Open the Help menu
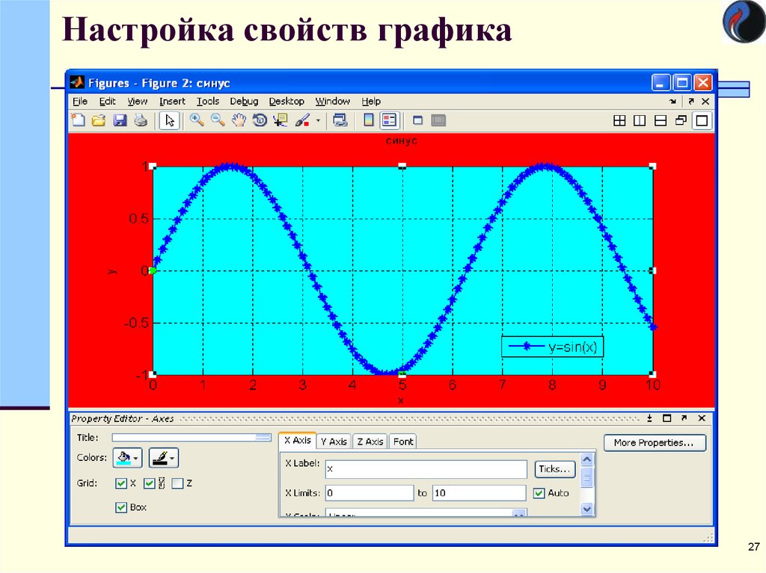 click(x=371, y=101)
